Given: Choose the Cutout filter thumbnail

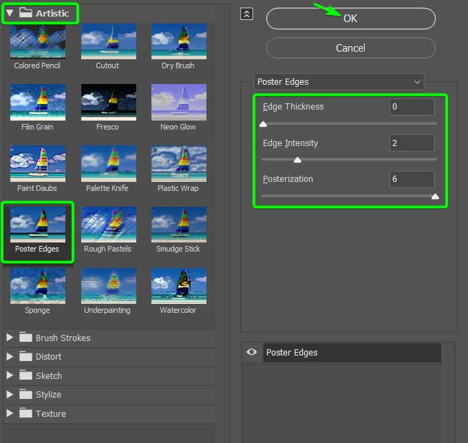Looking at the screenshot, I should coord(109,41).
